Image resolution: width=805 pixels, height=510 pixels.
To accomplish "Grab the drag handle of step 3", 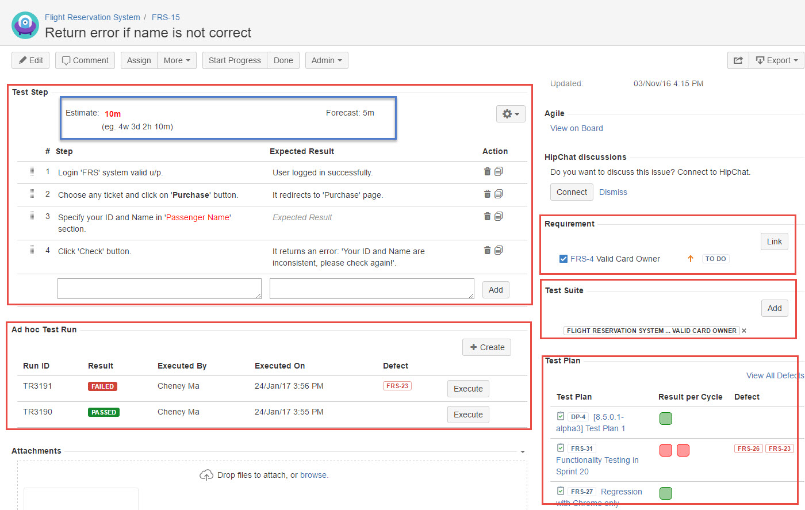I will coord(32,216).
